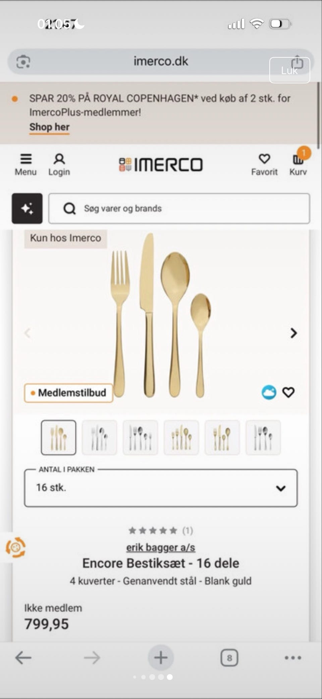322x699 pixels.
Task: Click the blue cloud icon on product image
Action: pos(269,392)
